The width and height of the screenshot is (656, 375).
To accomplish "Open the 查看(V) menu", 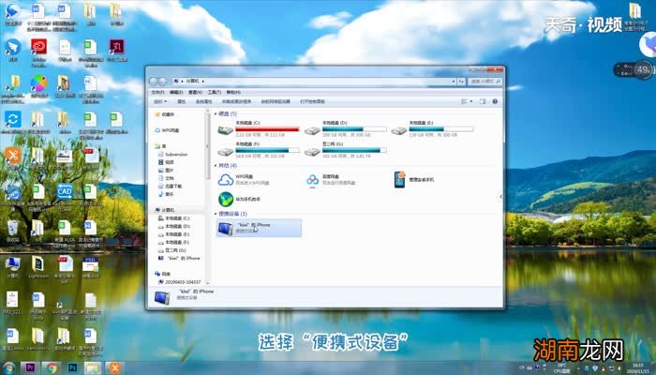I will (195, 92).
